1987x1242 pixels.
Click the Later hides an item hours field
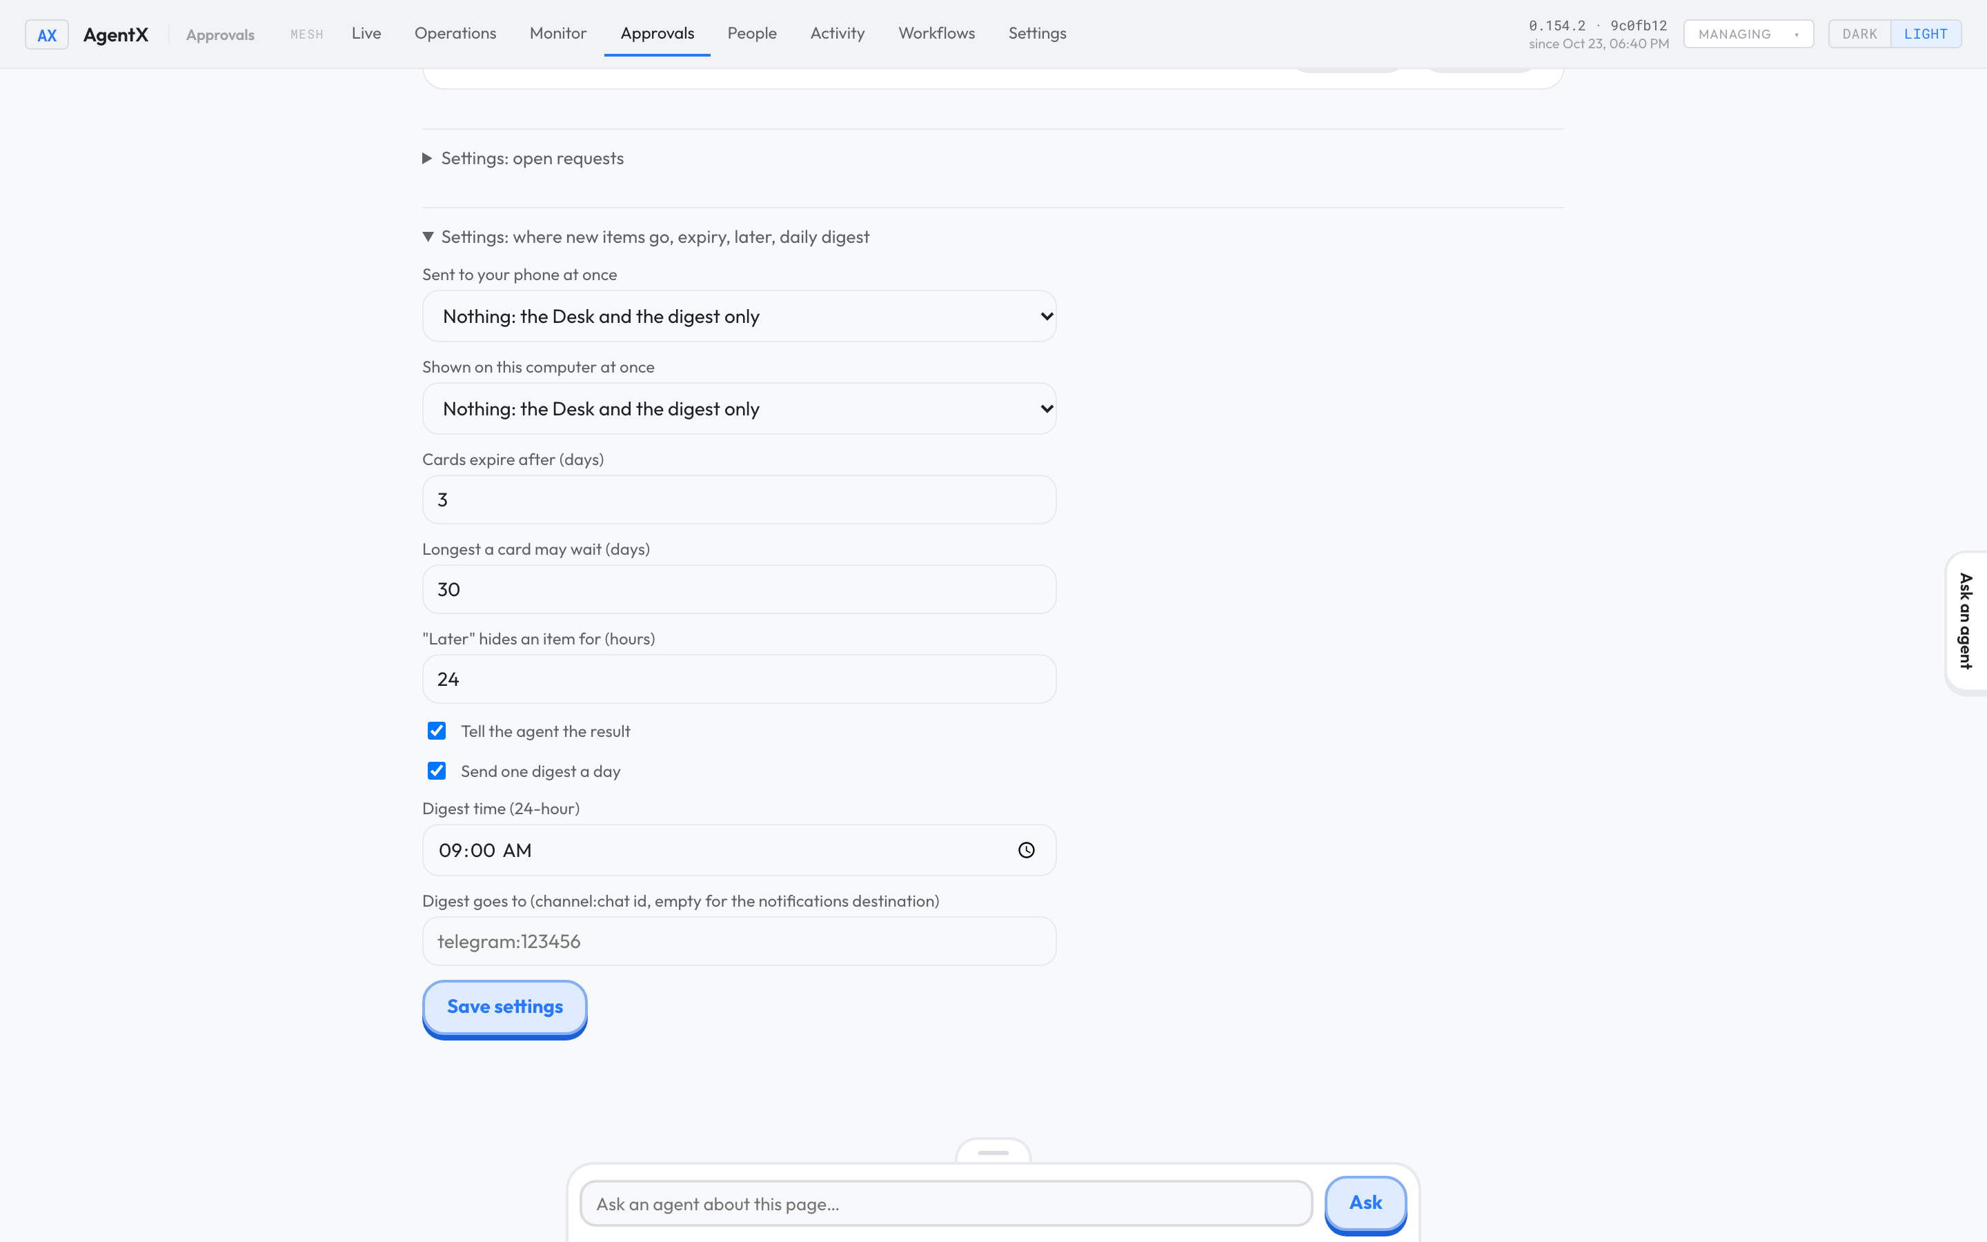coord(739,678)
